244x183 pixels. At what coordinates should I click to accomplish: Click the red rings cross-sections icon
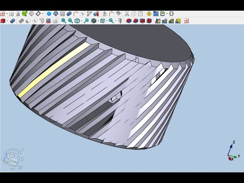click(x=48, y=21)
